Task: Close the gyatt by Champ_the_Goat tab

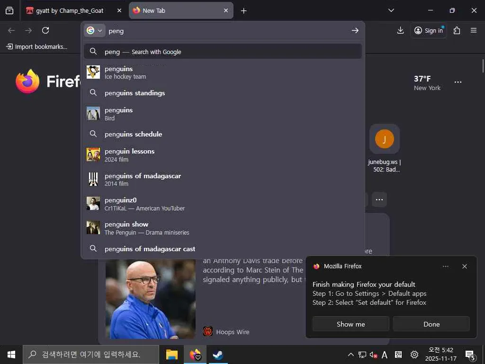Action: point(119,10)
